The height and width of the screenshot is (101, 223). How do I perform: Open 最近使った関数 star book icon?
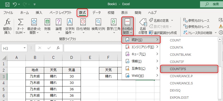pyautogui.click(x=34, y=22)
